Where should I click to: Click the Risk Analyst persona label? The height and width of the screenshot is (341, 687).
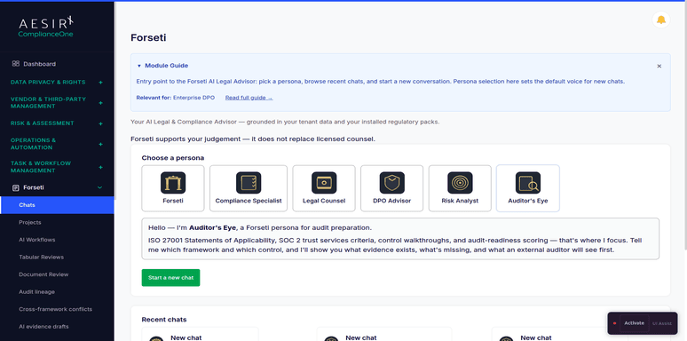[x=460, y=201]
